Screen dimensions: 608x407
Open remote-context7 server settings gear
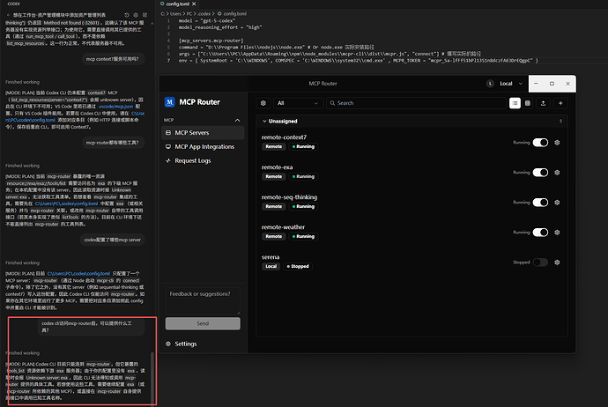coord(557,143)
